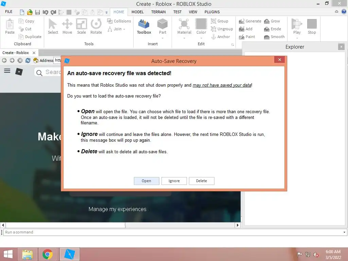The image size is (348, 261).
Task: Open the Toolbox
Action: 144,27
